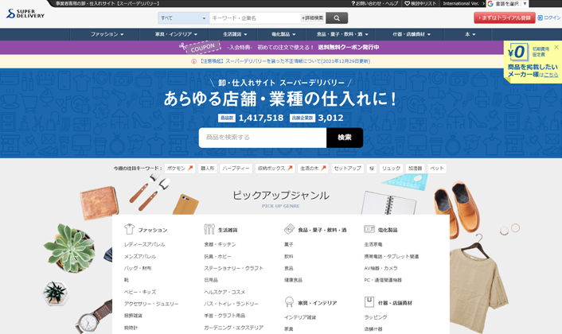The image size is (562, 334).
Task: Click the +詳細検索 advanced search button
Action: (312, 18)
